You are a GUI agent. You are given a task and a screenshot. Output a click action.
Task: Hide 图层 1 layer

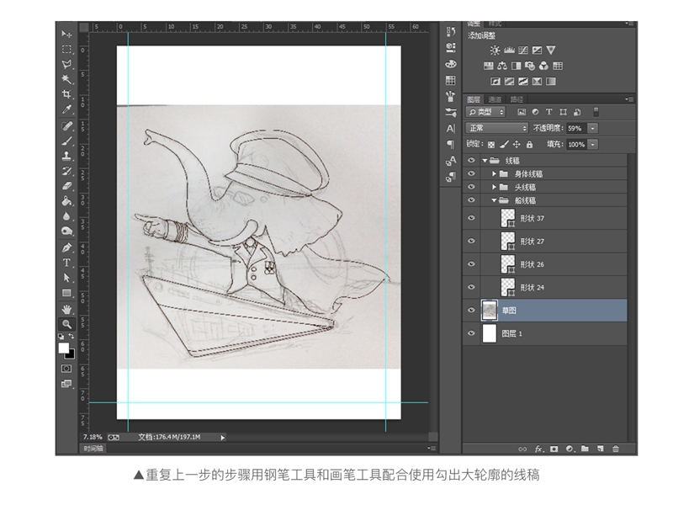pyautogui.click(x=471, y=333)
